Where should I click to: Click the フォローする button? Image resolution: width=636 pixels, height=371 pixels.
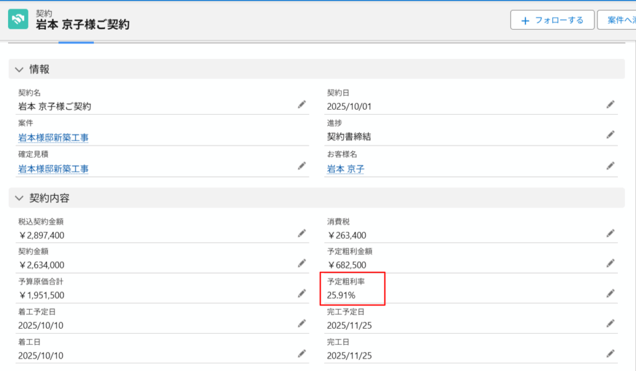point(552,20)
